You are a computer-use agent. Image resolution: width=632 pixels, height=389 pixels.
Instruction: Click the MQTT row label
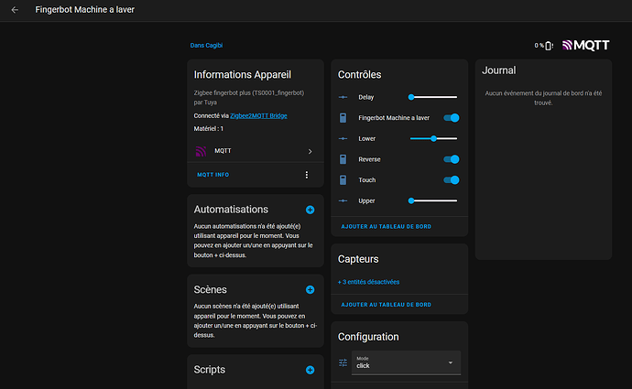coord(223,151)
